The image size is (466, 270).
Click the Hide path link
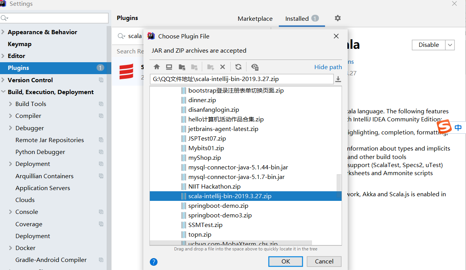pyautogui.click(x=328, y=67)
